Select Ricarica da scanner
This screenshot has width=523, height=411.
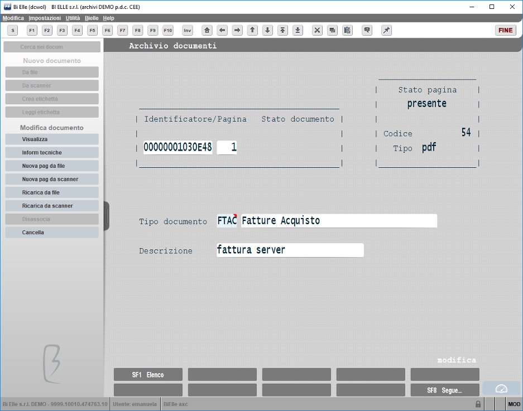tap(52, 206)
